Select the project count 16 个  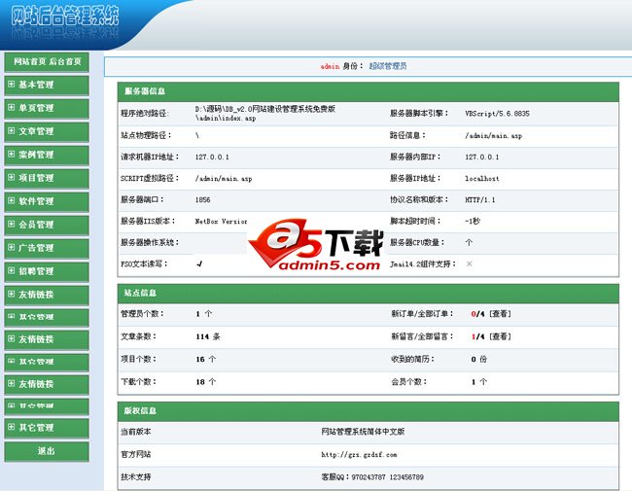pos(206,359)
